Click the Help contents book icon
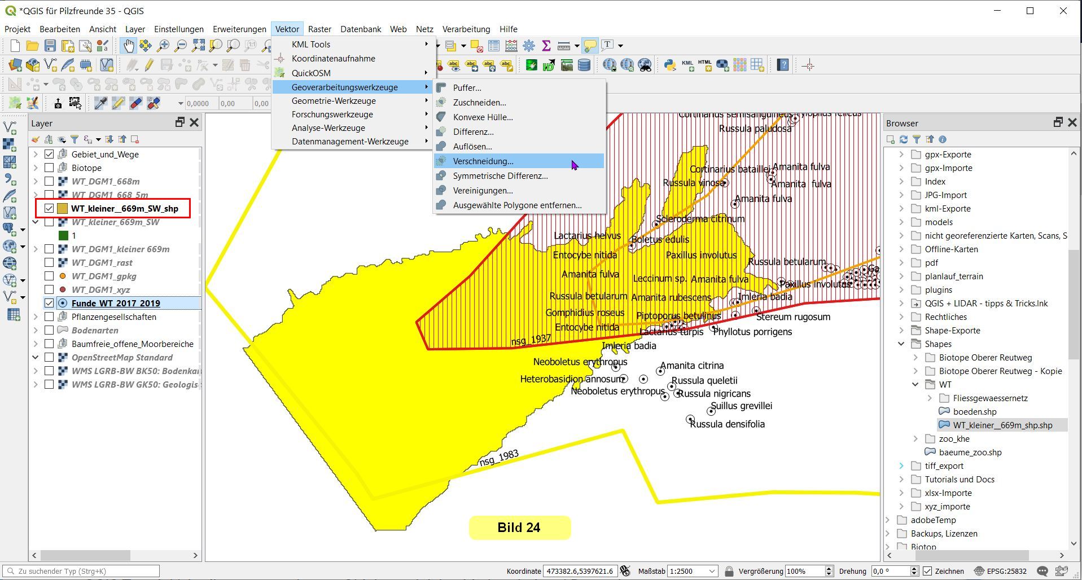Viewport: 1082px width, 580px height. click(782, 65)
